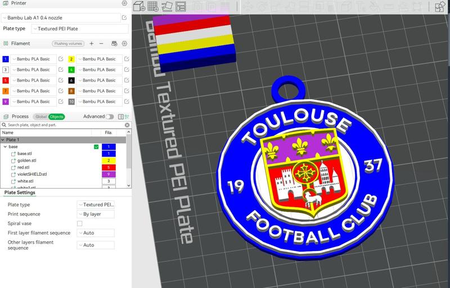Collapse the base object node

pyautogui.click(x=5, y=147)
